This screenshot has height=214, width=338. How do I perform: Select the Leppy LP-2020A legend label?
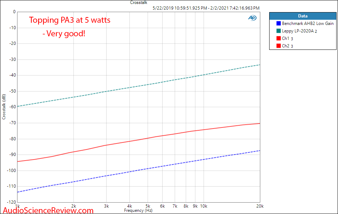(x=299, y=31)
